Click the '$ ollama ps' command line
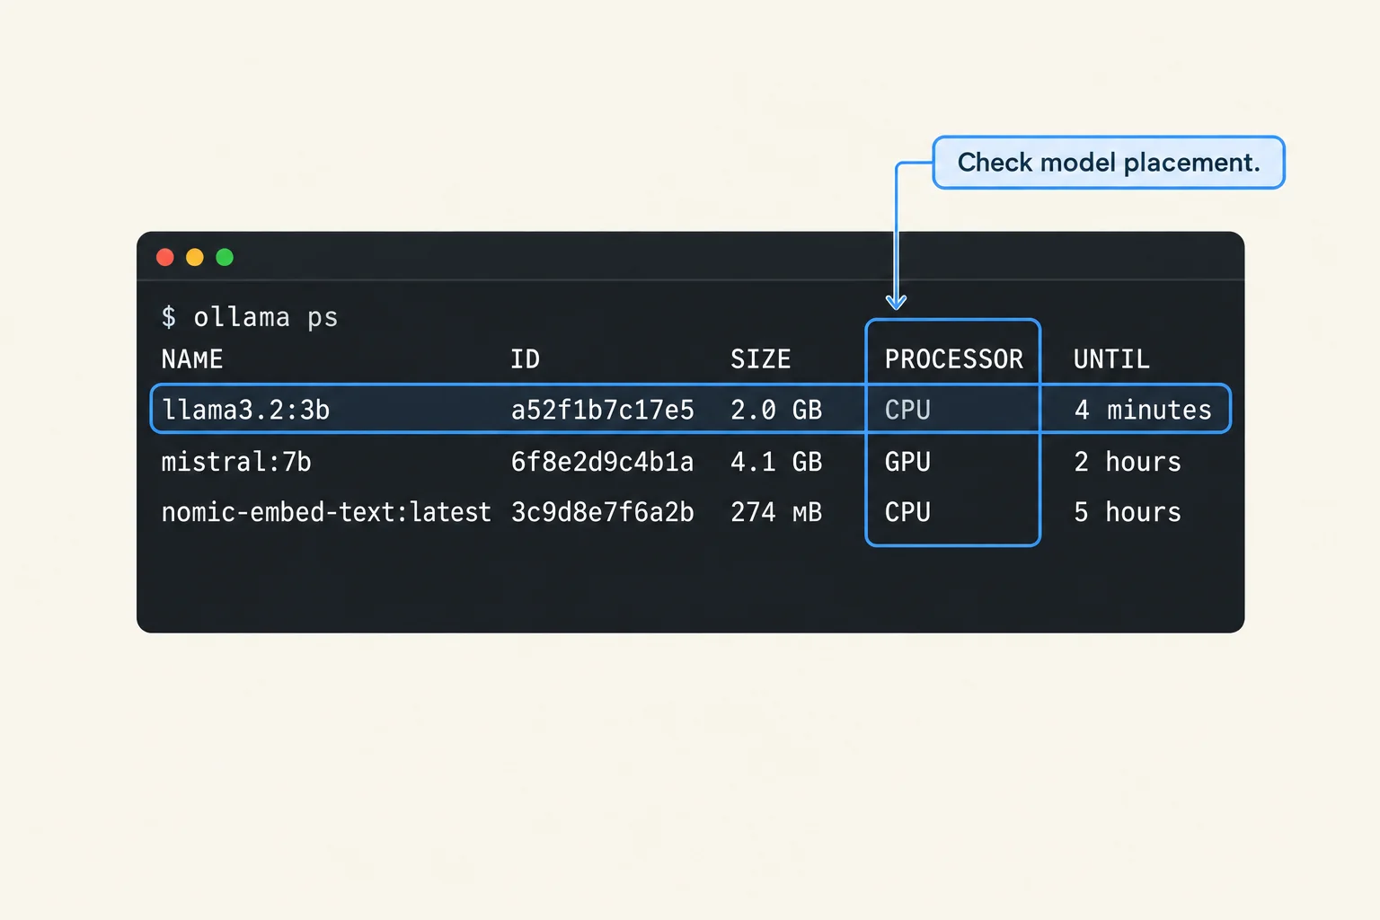Screen dimensions: 1380x920 250,317
